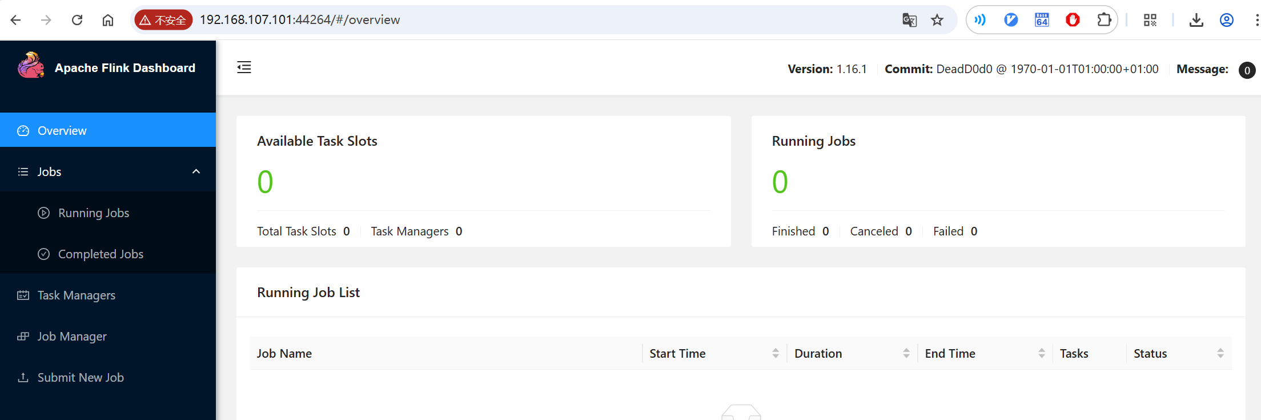The image size is (1261, 420).
Task: Collapse sidebar with the menu fold icon
Action: [x=244, y=67]
